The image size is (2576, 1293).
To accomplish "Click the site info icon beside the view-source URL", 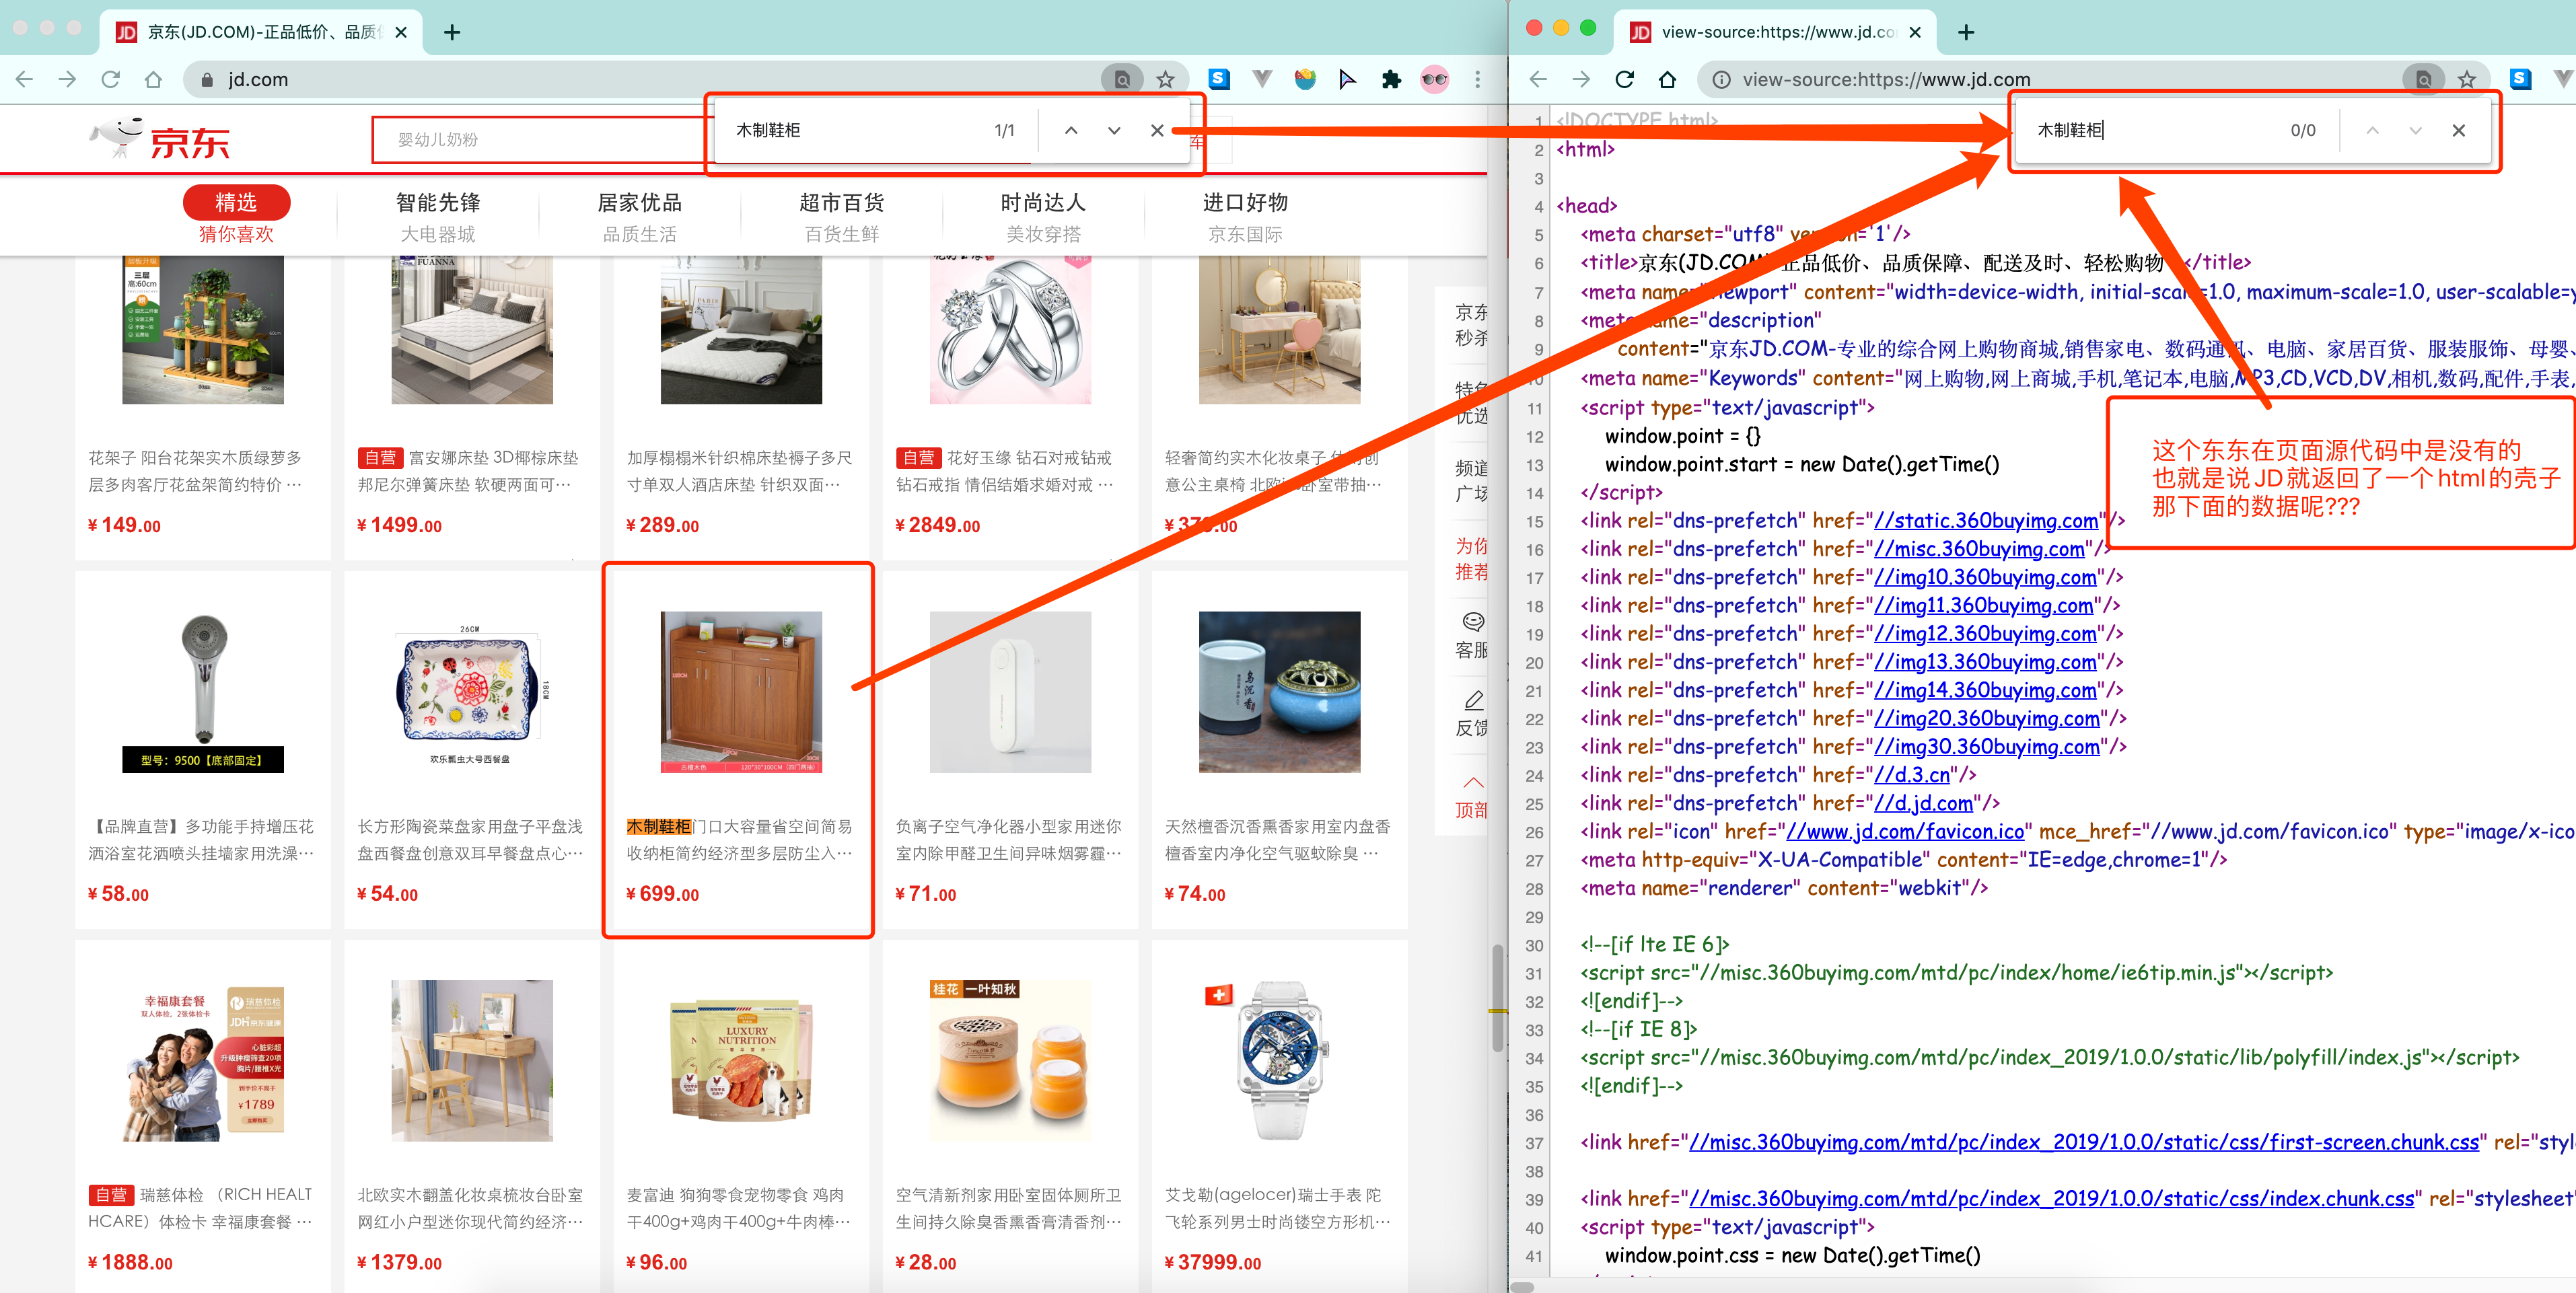I will 1721,79.
